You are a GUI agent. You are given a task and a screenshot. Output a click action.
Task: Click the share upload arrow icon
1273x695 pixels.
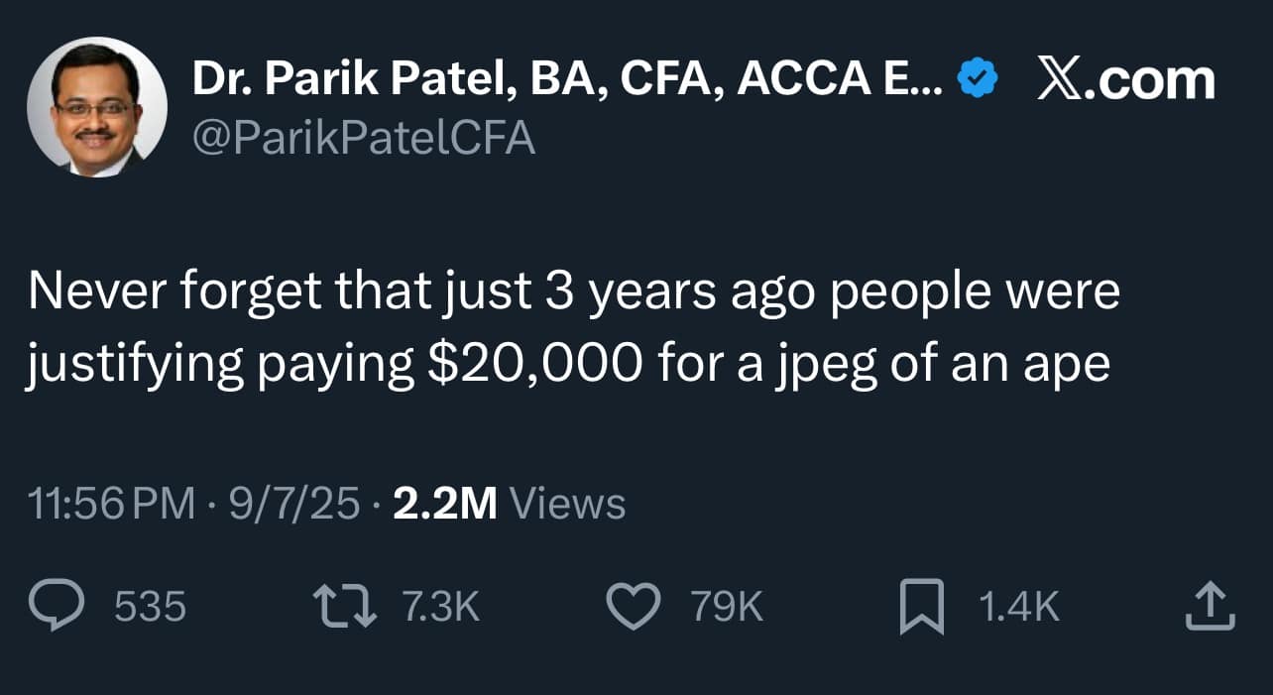pos(1210,606)
